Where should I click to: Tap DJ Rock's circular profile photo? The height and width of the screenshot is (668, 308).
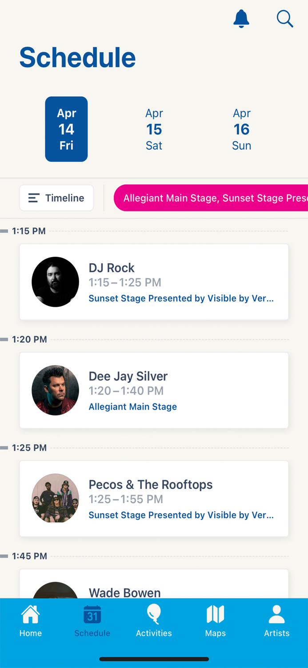(55, 281)
